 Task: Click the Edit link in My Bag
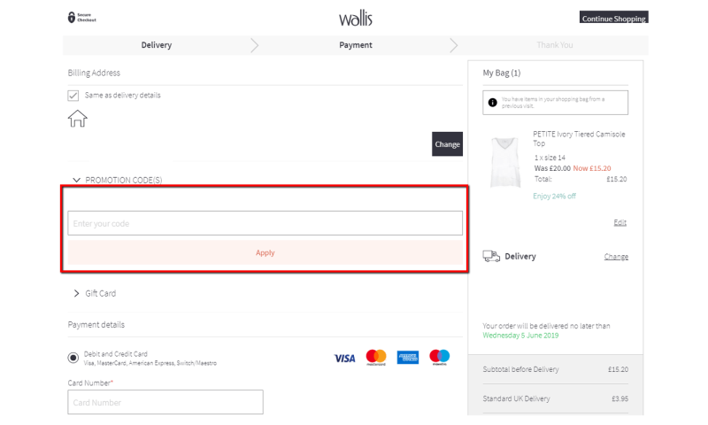(x=619, y=222)
